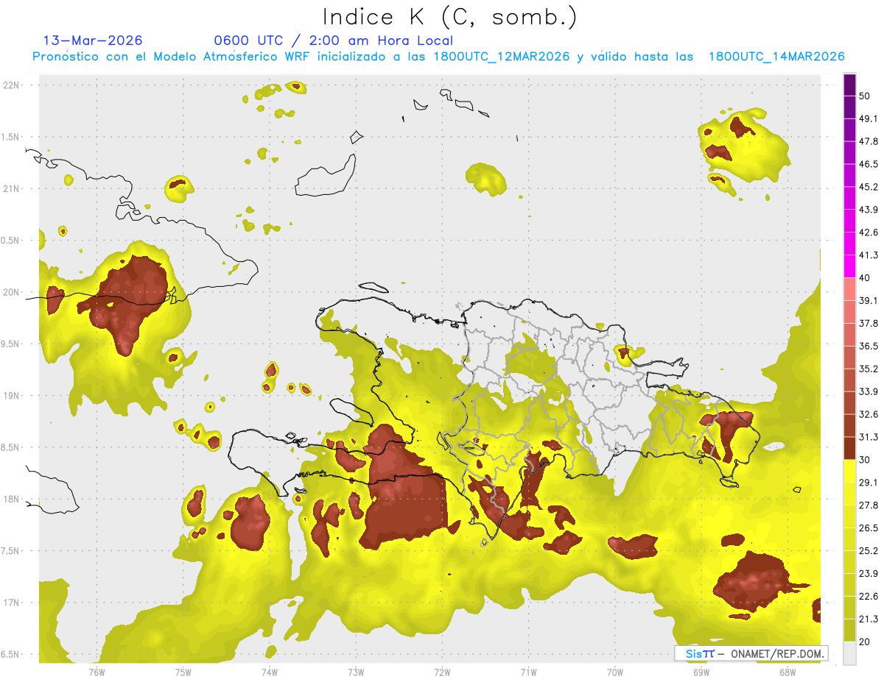
Task: Click longitude axis label "75W"
Action: pyautogui.click(x=183, y=672)
